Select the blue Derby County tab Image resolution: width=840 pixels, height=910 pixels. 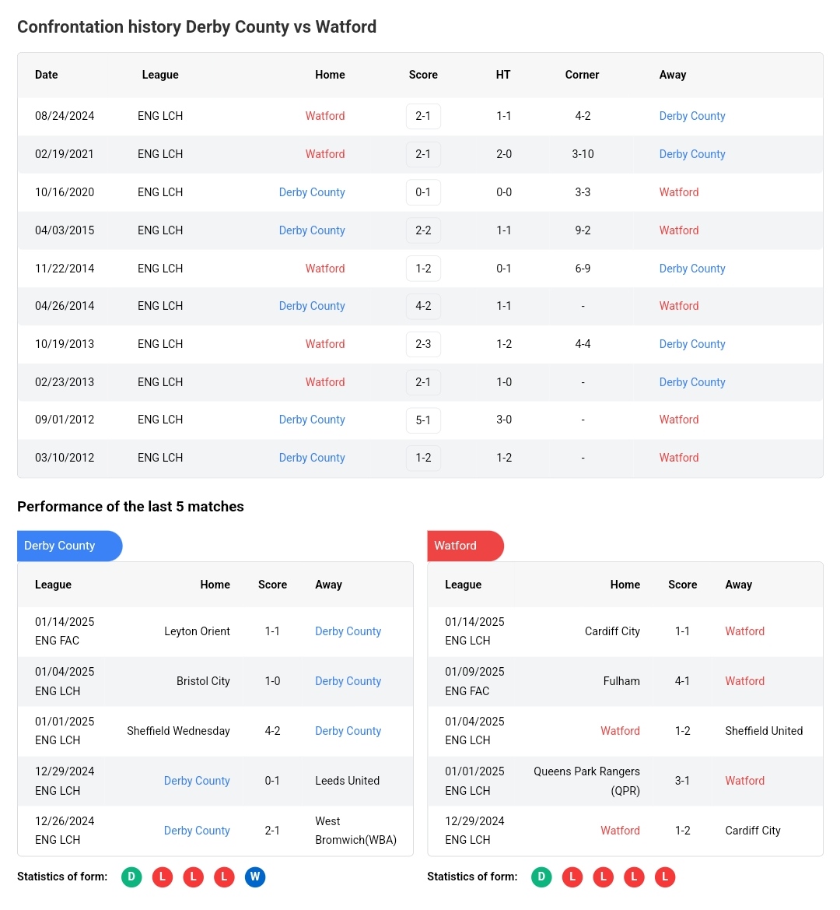coord(69,546)
